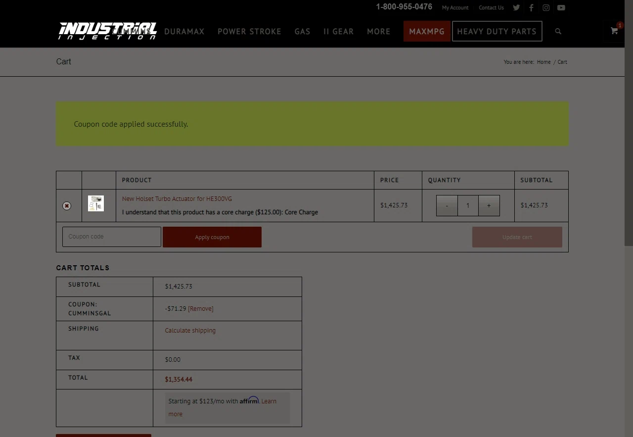The width and height of the screenshot is (633, 437).
Task: Go to Home in the breadcrumb
Action: pos(543,62)
